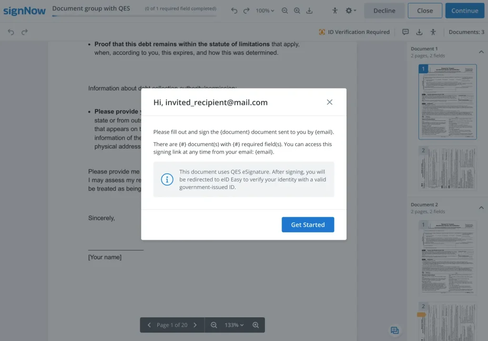Zoom in using the bottom bar magnifier
The height and width of the screenshot is (341, 488).
pos(255,325)
